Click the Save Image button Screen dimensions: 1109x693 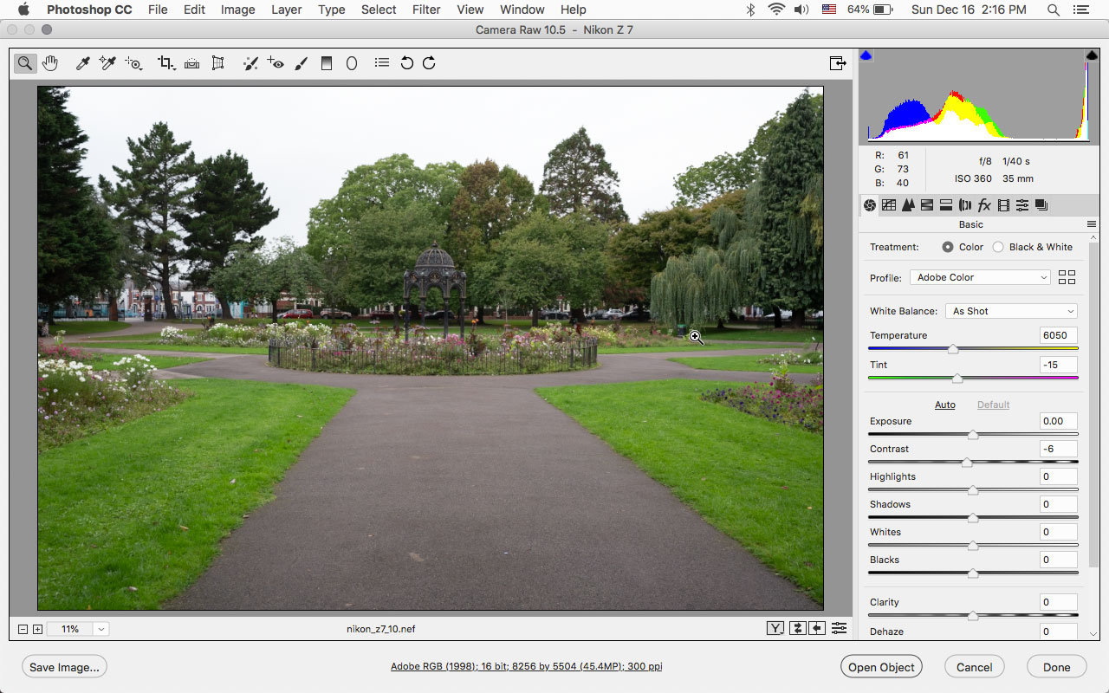point(65,667)
